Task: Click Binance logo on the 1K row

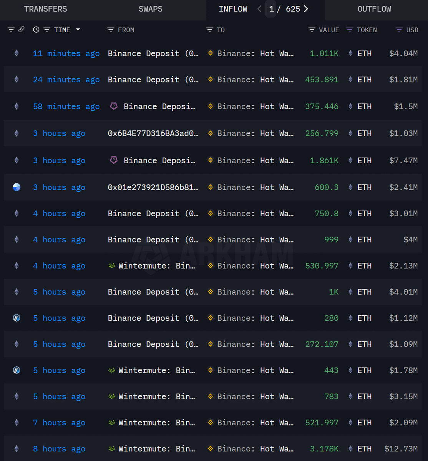Action: 210,291
